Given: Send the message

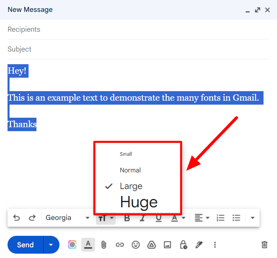Looking at the screenshot, I should click(x=25, y=245).
